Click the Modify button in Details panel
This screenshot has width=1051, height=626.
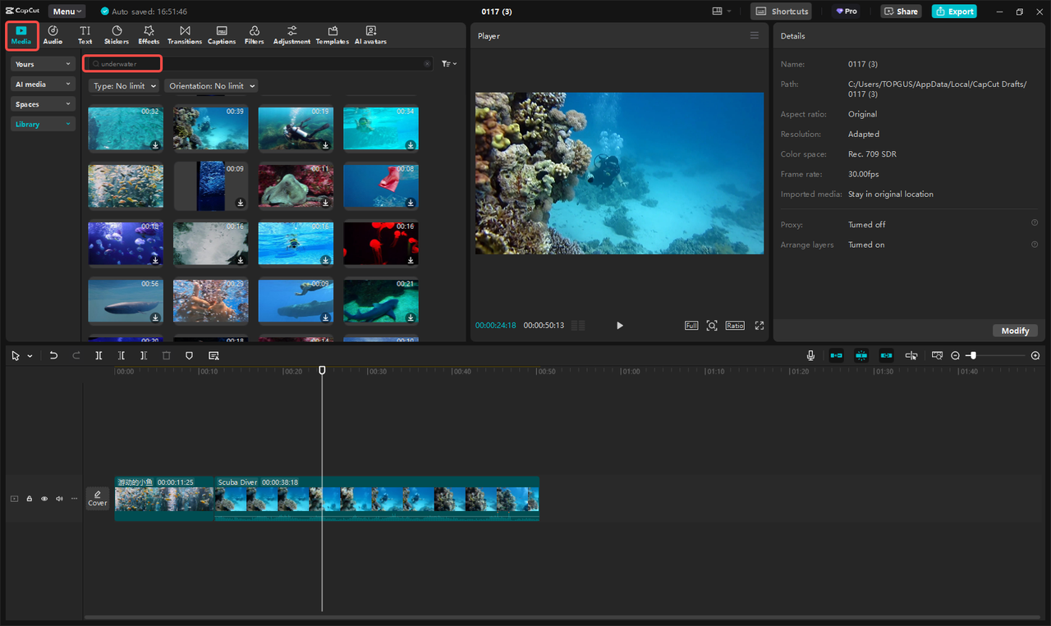(1015, 330)
